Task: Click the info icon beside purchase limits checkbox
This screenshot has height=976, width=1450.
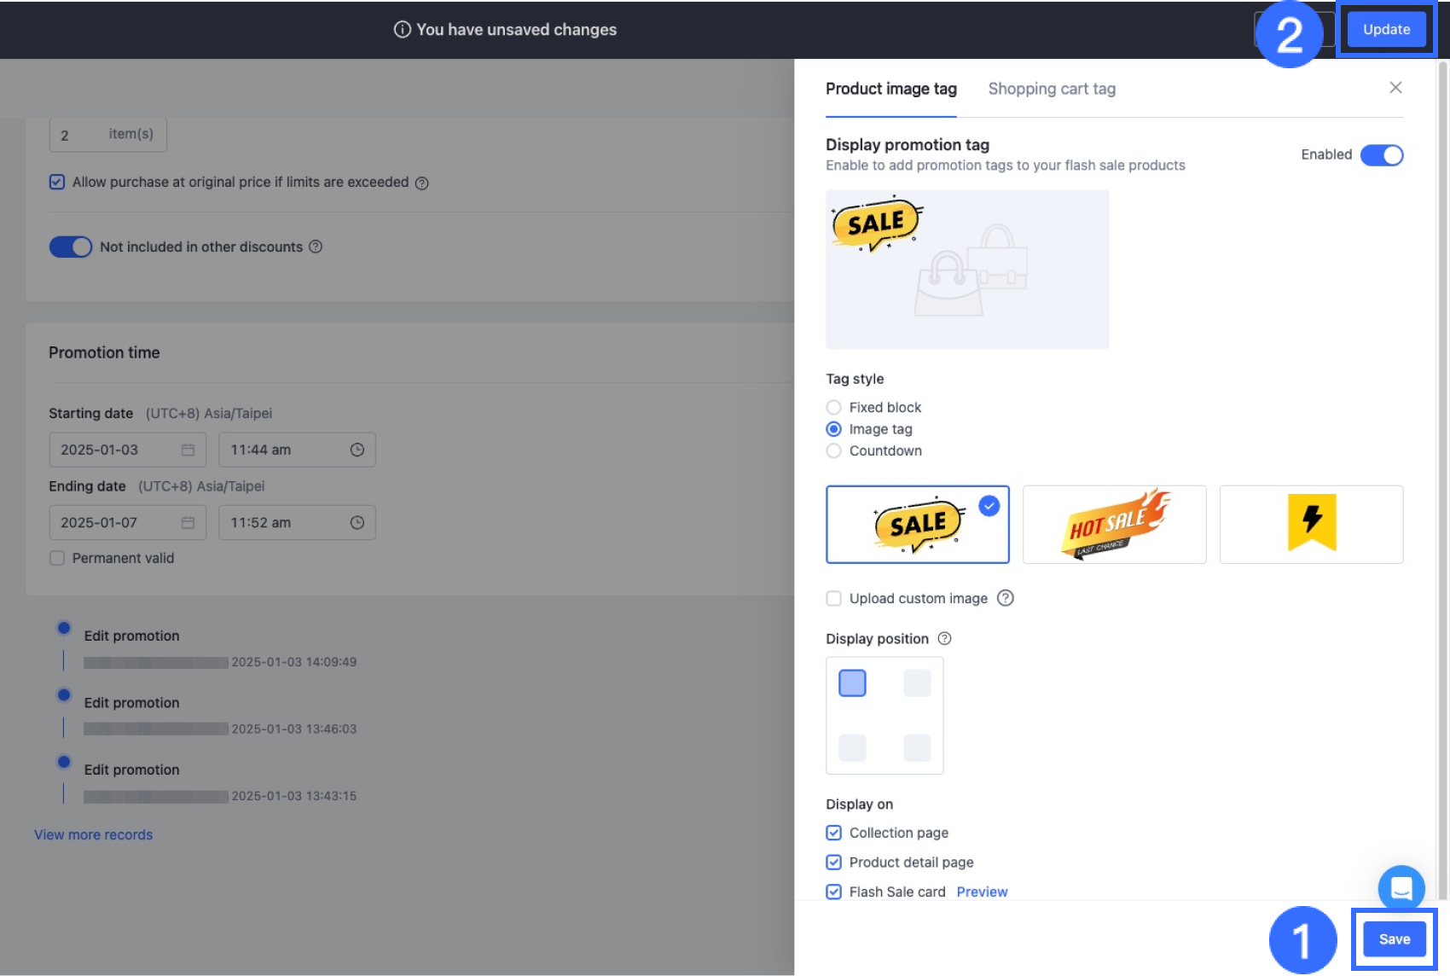Action: tap(421, 183)
